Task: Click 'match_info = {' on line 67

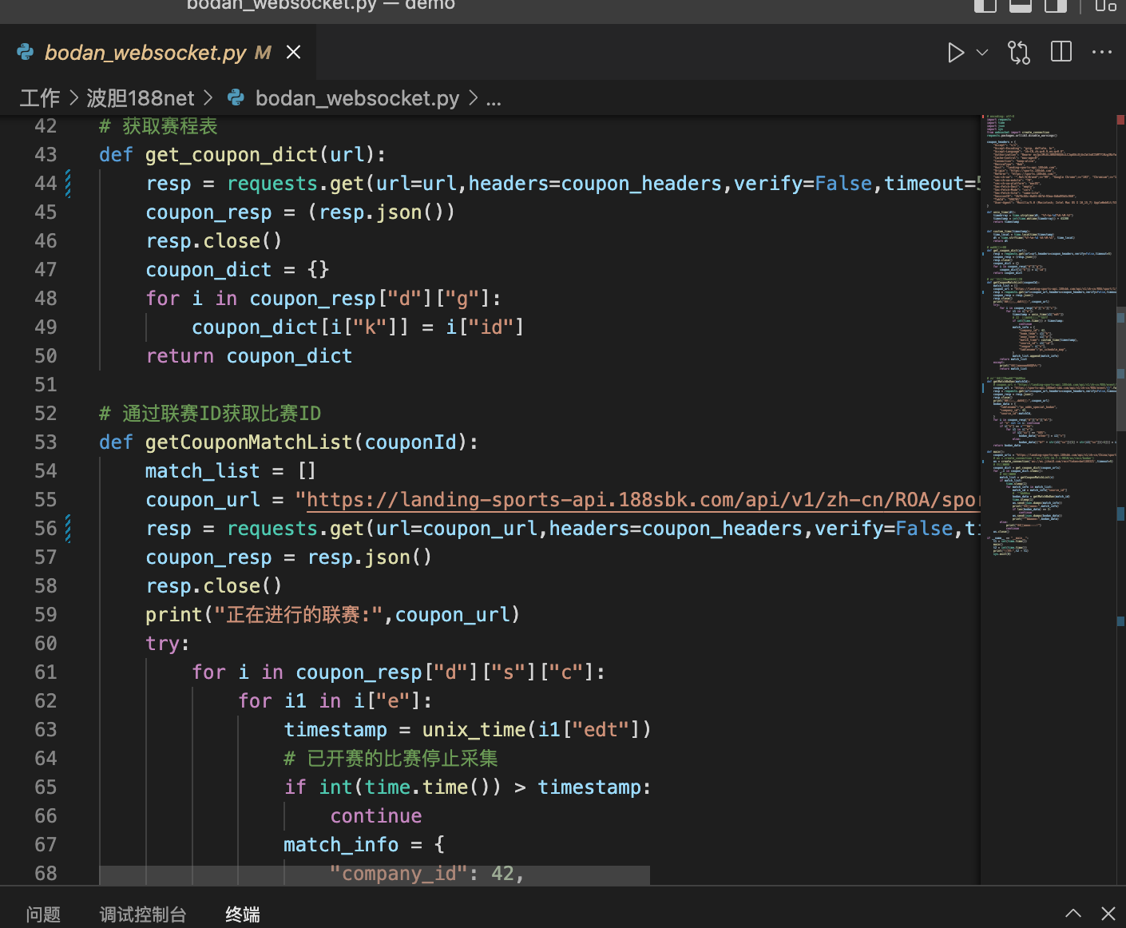Action: coord(364,845)
